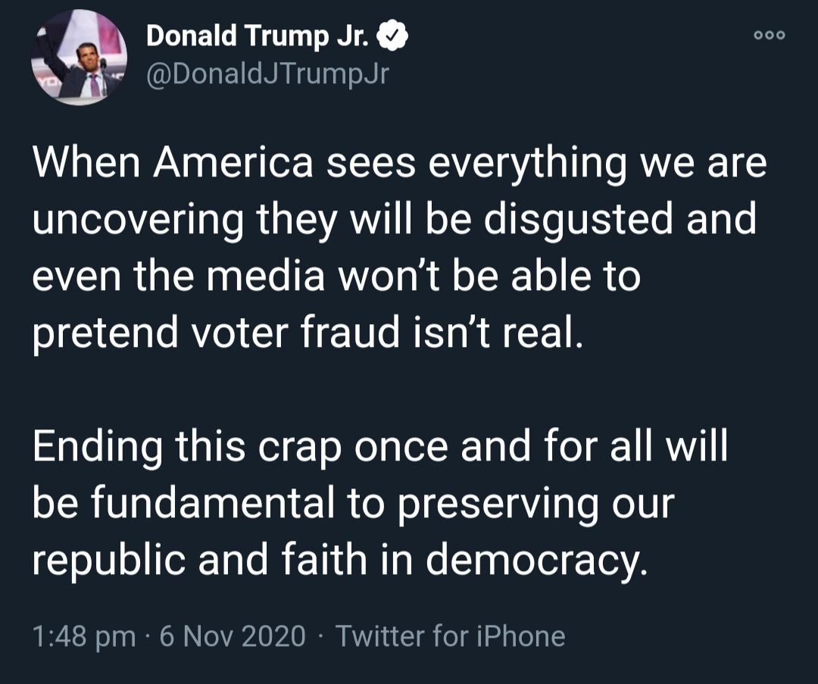This screenshot has height=684, width=818.
Task: Click the 6 Nov 2020 date
Action: point(233,636)
